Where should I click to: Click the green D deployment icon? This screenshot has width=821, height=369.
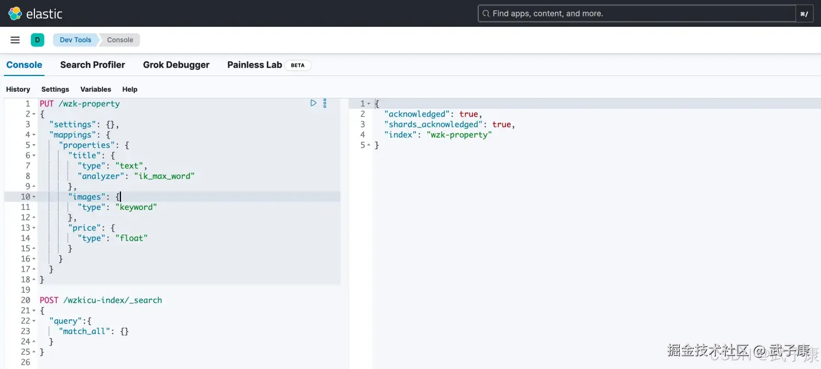click(37, 39)
